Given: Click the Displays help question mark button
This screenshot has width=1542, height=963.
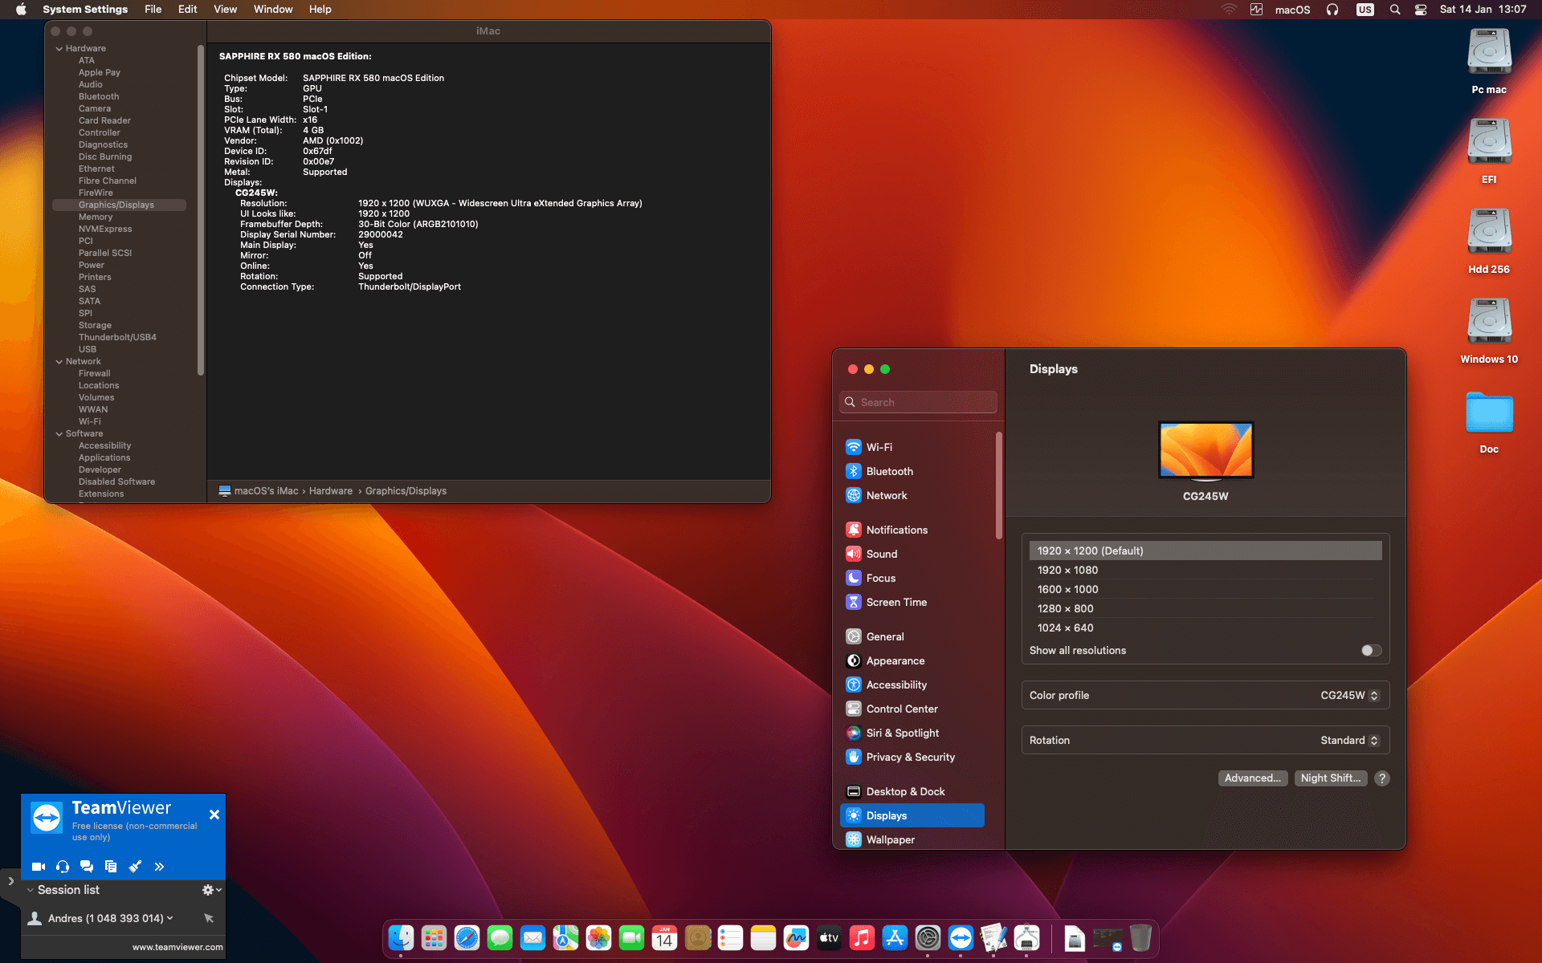Looking at the screenshot, I should coord(1381,778).
